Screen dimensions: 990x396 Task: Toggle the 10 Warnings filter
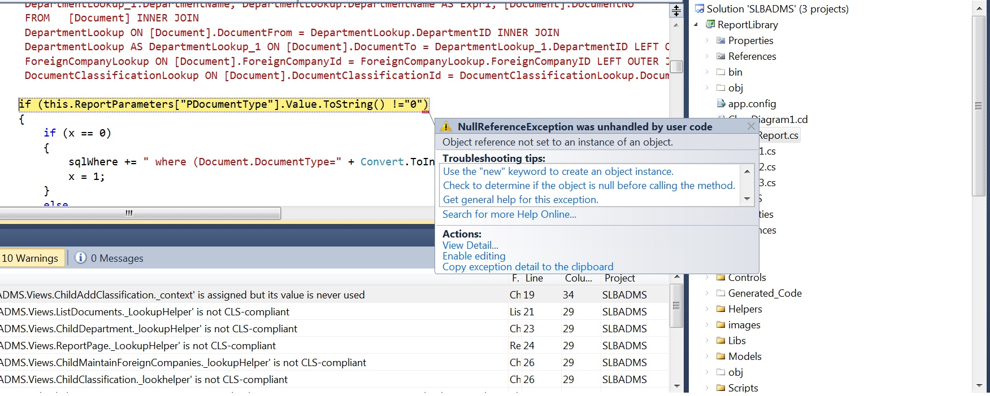click(x=30, y=258)
